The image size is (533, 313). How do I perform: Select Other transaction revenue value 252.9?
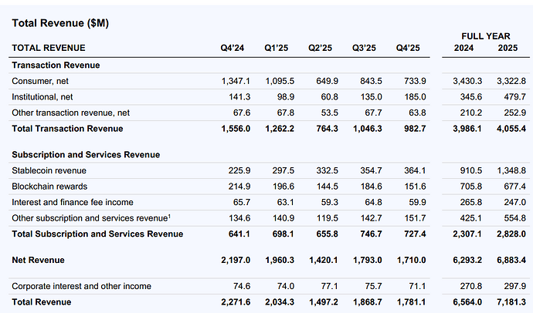coord(514,113)
